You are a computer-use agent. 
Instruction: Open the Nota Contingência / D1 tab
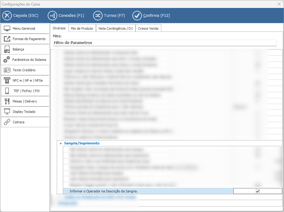115,28
